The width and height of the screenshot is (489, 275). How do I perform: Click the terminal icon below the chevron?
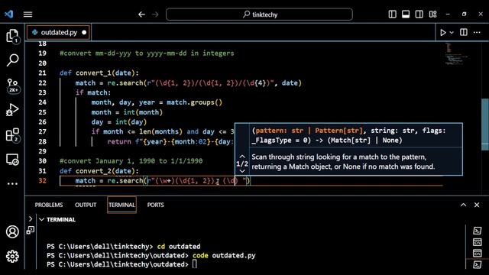31,230
